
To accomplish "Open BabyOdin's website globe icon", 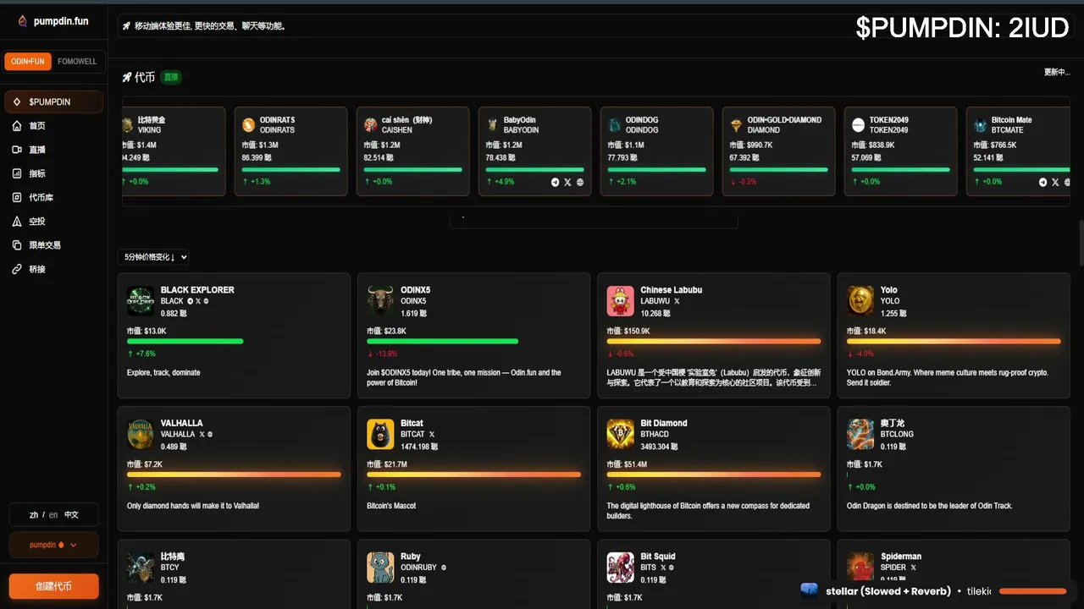I will click(580, 182).
